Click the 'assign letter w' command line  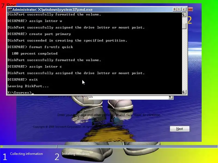coord(35,21)
